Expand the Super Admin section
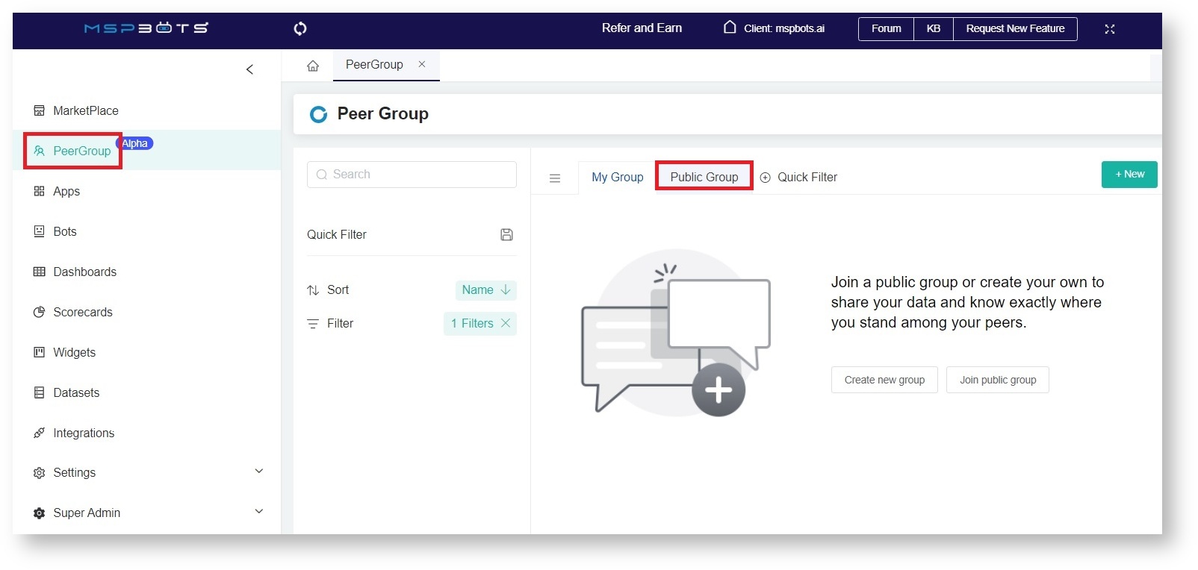This screenshot has width=1198, height=570. (259, 512)
